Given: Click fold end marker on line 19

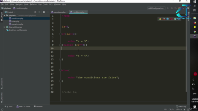Looking at the screenshot, I should tap(60, 81).
